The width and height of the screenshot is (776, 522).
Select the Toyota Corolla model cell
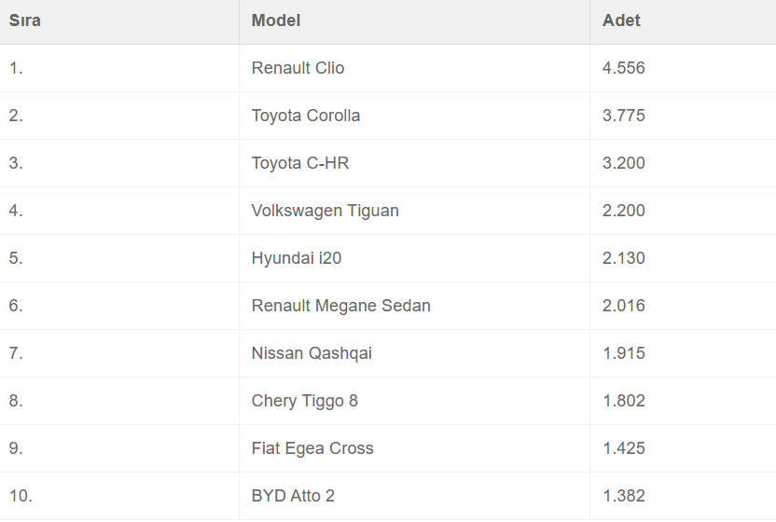click(305, 116)
